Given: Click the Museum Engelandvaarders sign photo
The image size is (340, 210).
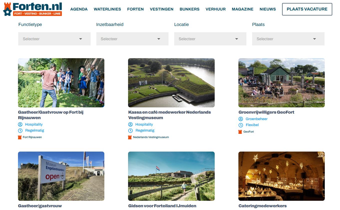Looking at the screenshot, I should pos(61,176).
